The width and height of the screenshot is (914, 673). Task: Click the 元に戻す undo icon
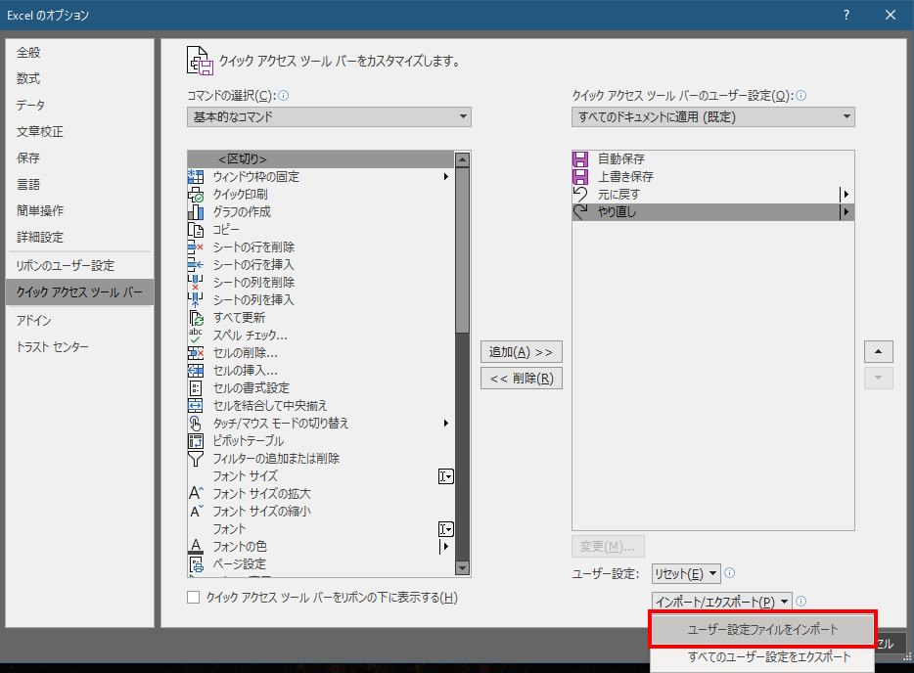tap(580, 194)
